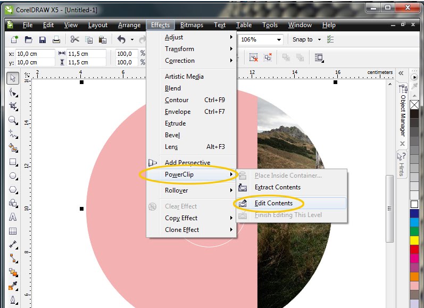Open the File menu
Screen dimensions: 424x308
coord(28,25)
